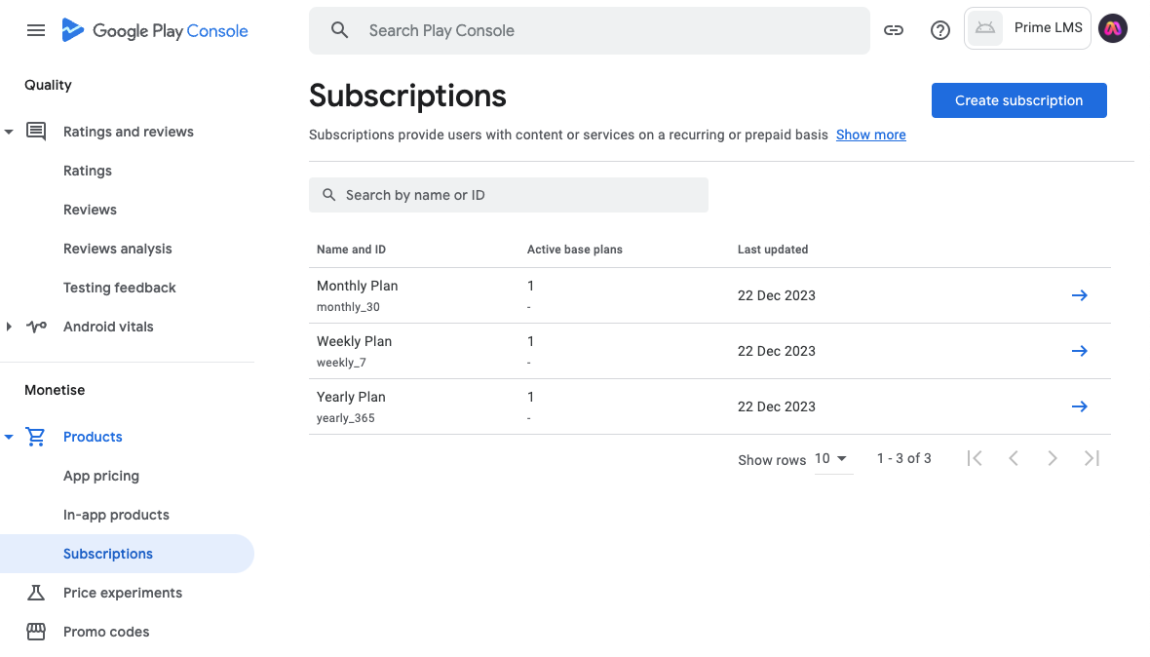The height and width of the screenshot is (657, 1150).
Task: Open Monthly Plan using its arrow icon
Action: pos(1079,295)
